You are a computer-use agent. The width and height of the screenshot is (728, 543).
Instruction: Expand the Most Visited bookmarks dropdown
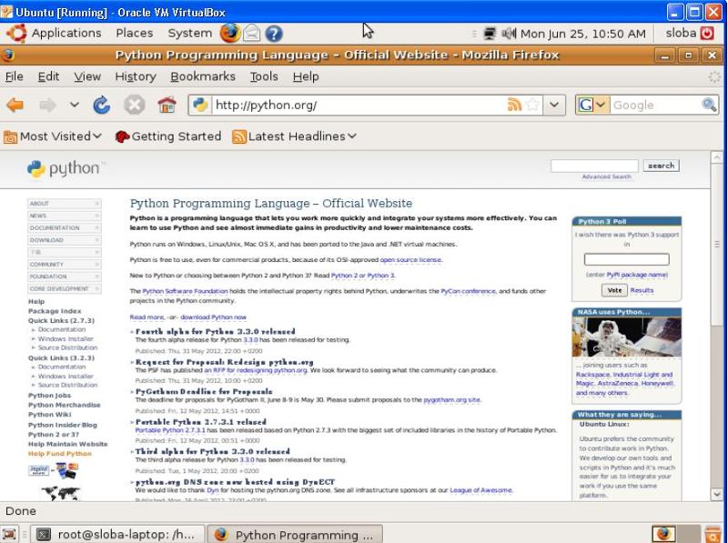97,136
